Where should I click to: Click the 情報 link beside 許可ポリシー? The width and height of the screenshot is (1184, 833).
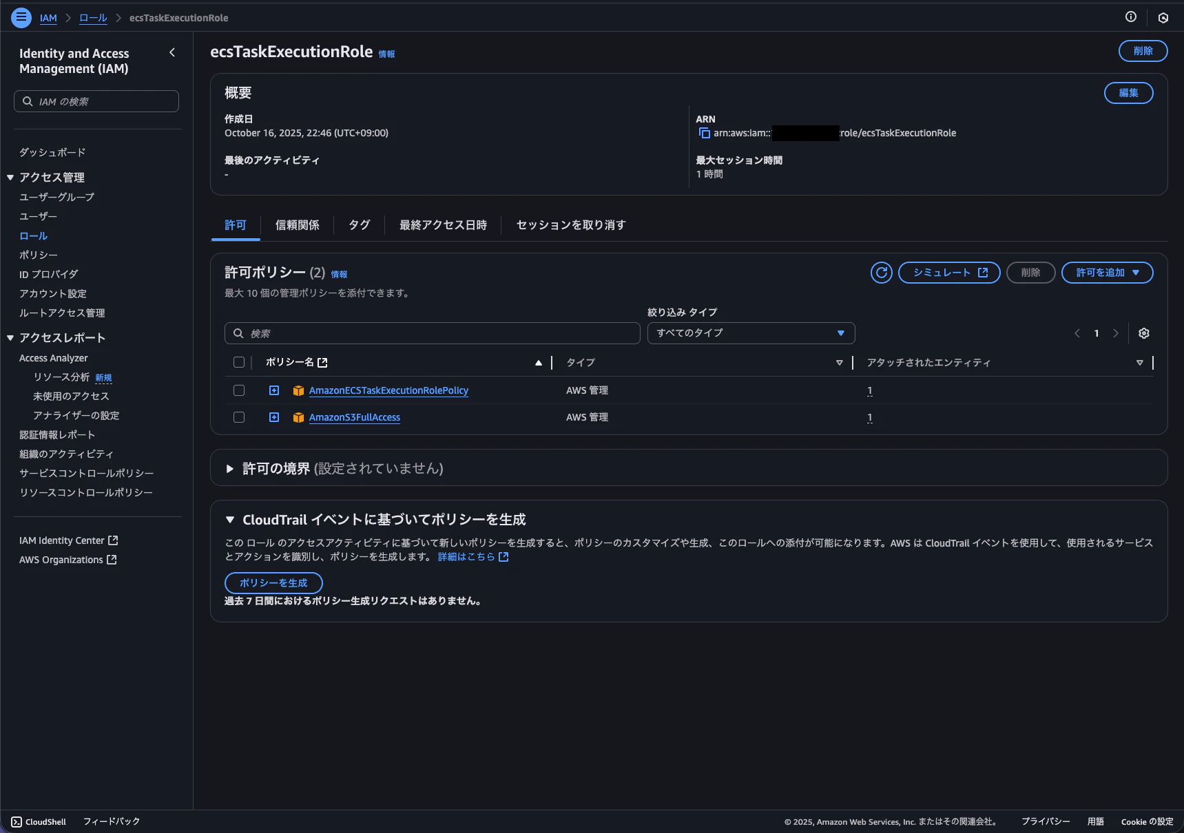point(339,274)
